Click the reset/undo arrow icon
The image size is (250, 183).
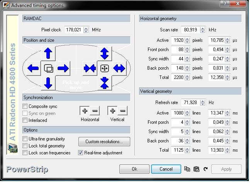(206, 169)
